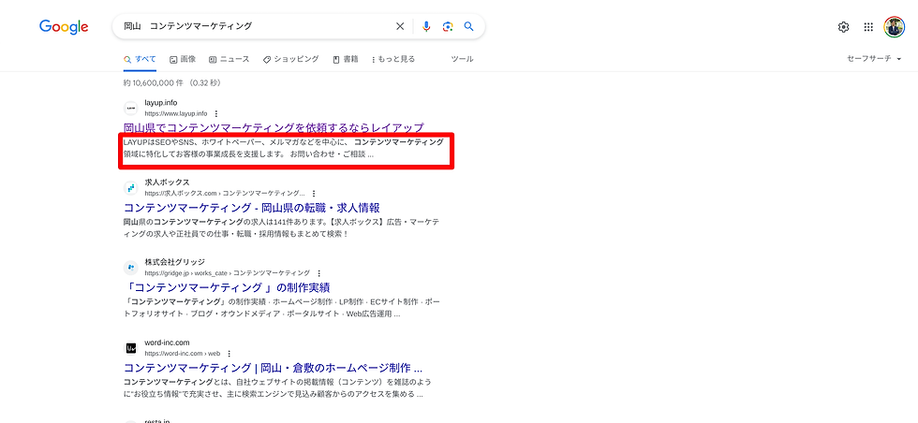
Task: Open three-dot menu beside layup.info URL
Action: pos(216,113)
